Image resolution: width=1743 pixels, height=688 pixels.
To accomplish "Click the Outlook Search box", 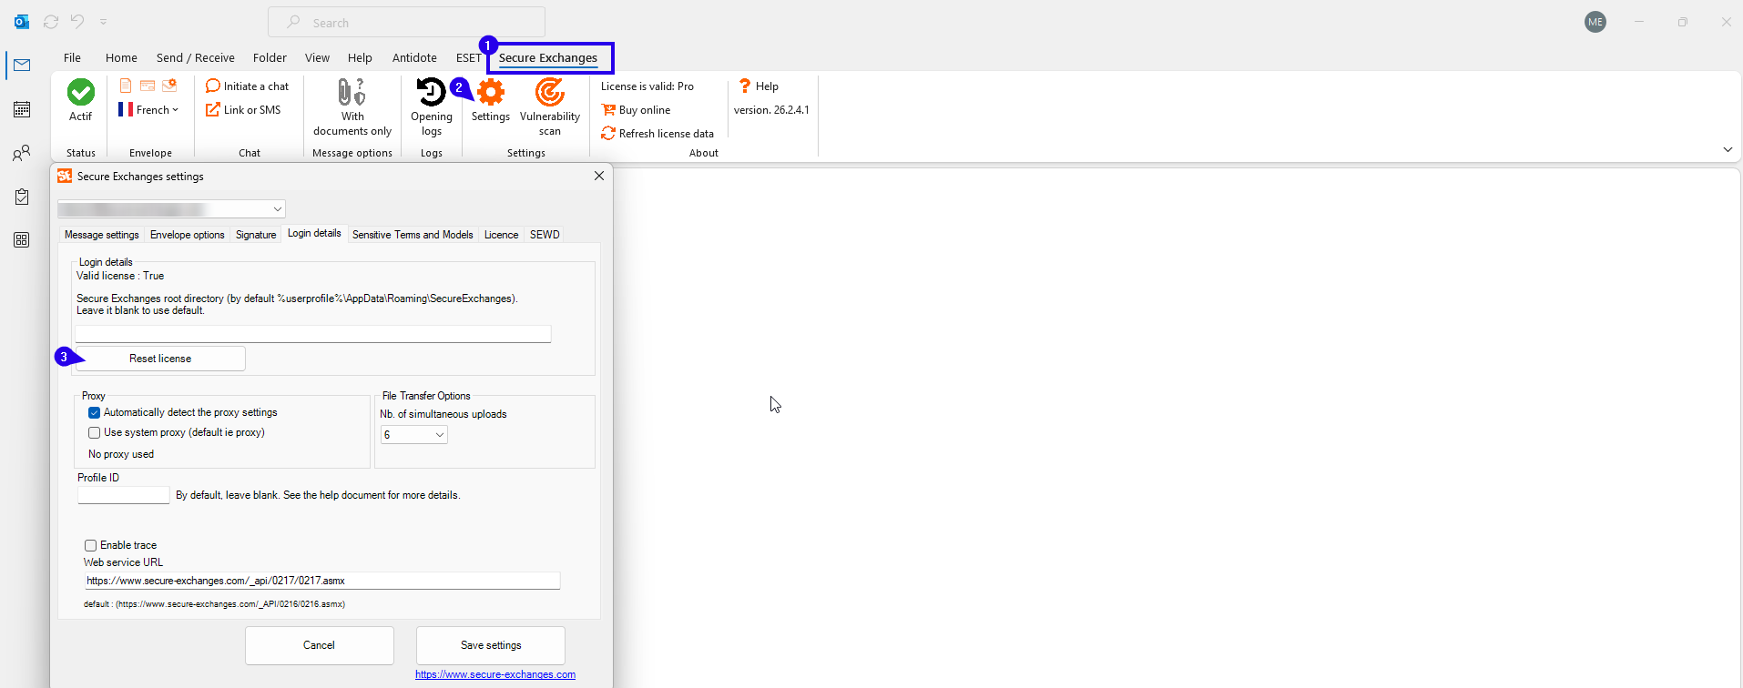I will (x=406, y=22).
